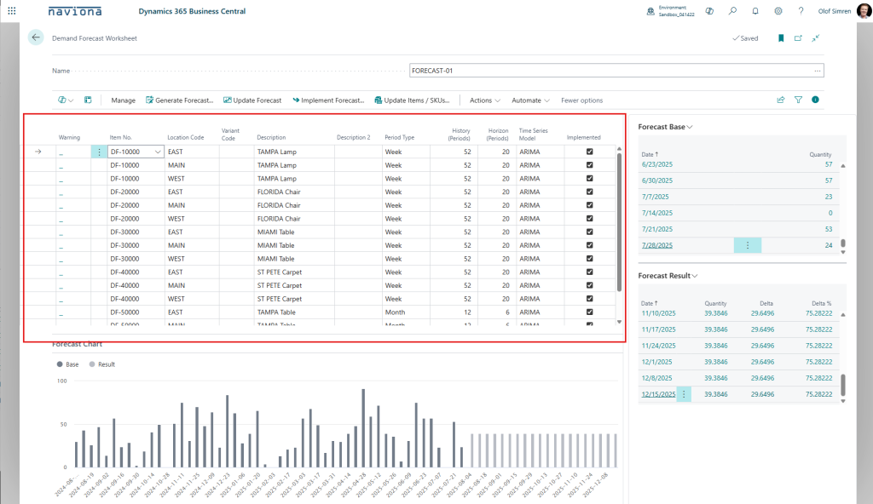Toggle the filter pane funnel icon
Screen dimensions: 873x504
(798, 100)
